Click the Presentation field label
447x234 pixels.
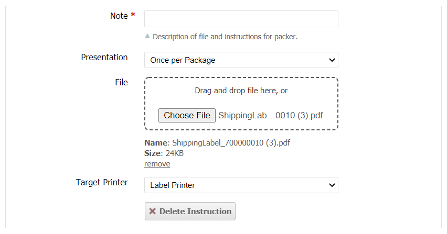[x=104, y=57]
